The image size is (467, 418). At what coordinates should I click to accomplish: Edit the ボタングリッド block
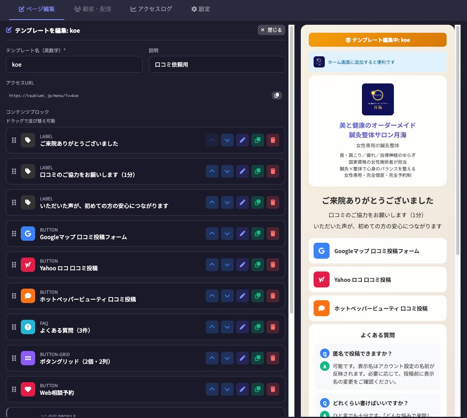[242, 358]
